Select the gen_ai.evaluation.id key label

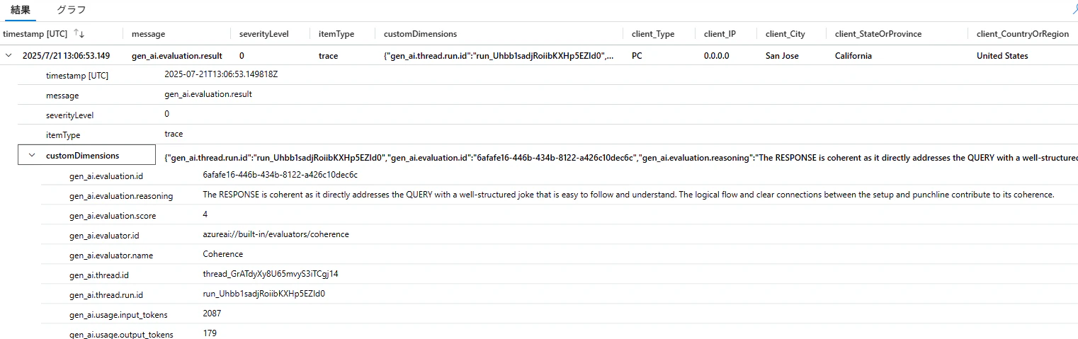click(x=106, y=176)
